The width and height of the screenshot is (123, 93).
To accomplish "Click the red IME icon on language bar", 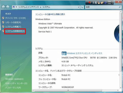I will [x=90, y=3].
